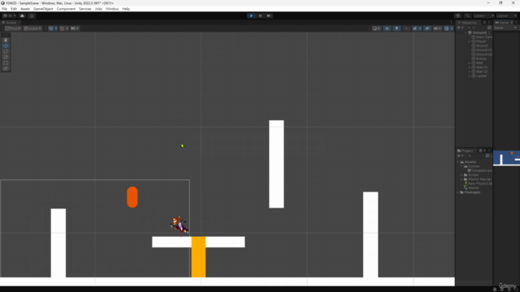Toggle 2D view mode in Scene
The width and height of the screenshot is (520, 292).
(x=387, y=28)
